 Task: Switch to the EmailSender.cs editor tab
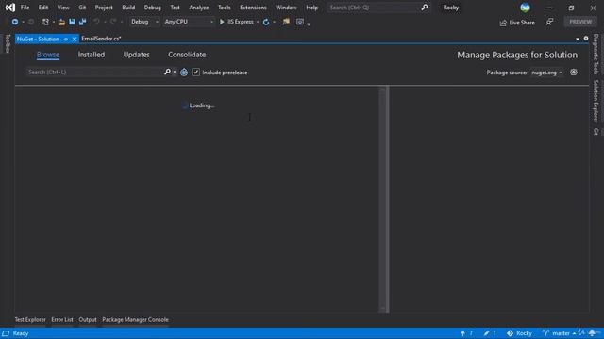tap(101, 39)
